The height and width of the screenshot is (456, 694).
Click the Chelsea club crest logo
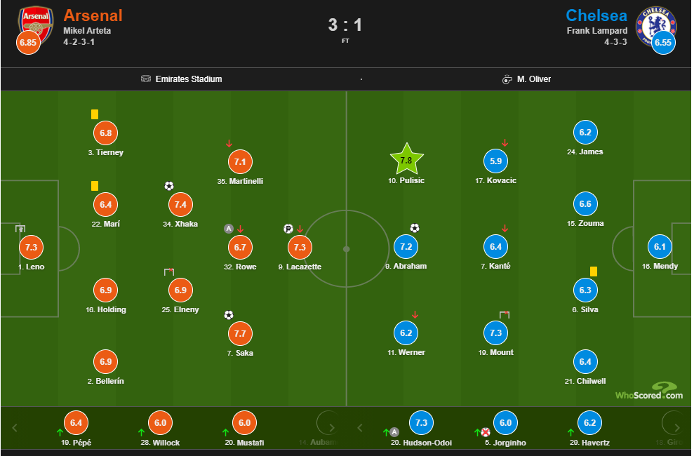[x=655, y=26]
